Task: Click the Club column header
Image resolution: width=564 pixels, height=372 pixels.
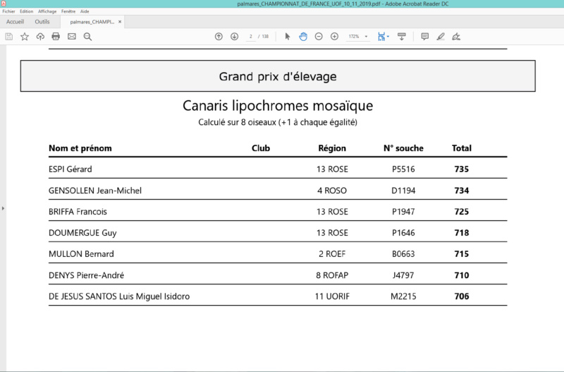Action: (261, 148)
